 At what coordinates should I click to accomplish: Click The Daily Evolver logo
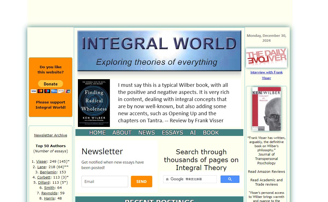tap(266, 58)
